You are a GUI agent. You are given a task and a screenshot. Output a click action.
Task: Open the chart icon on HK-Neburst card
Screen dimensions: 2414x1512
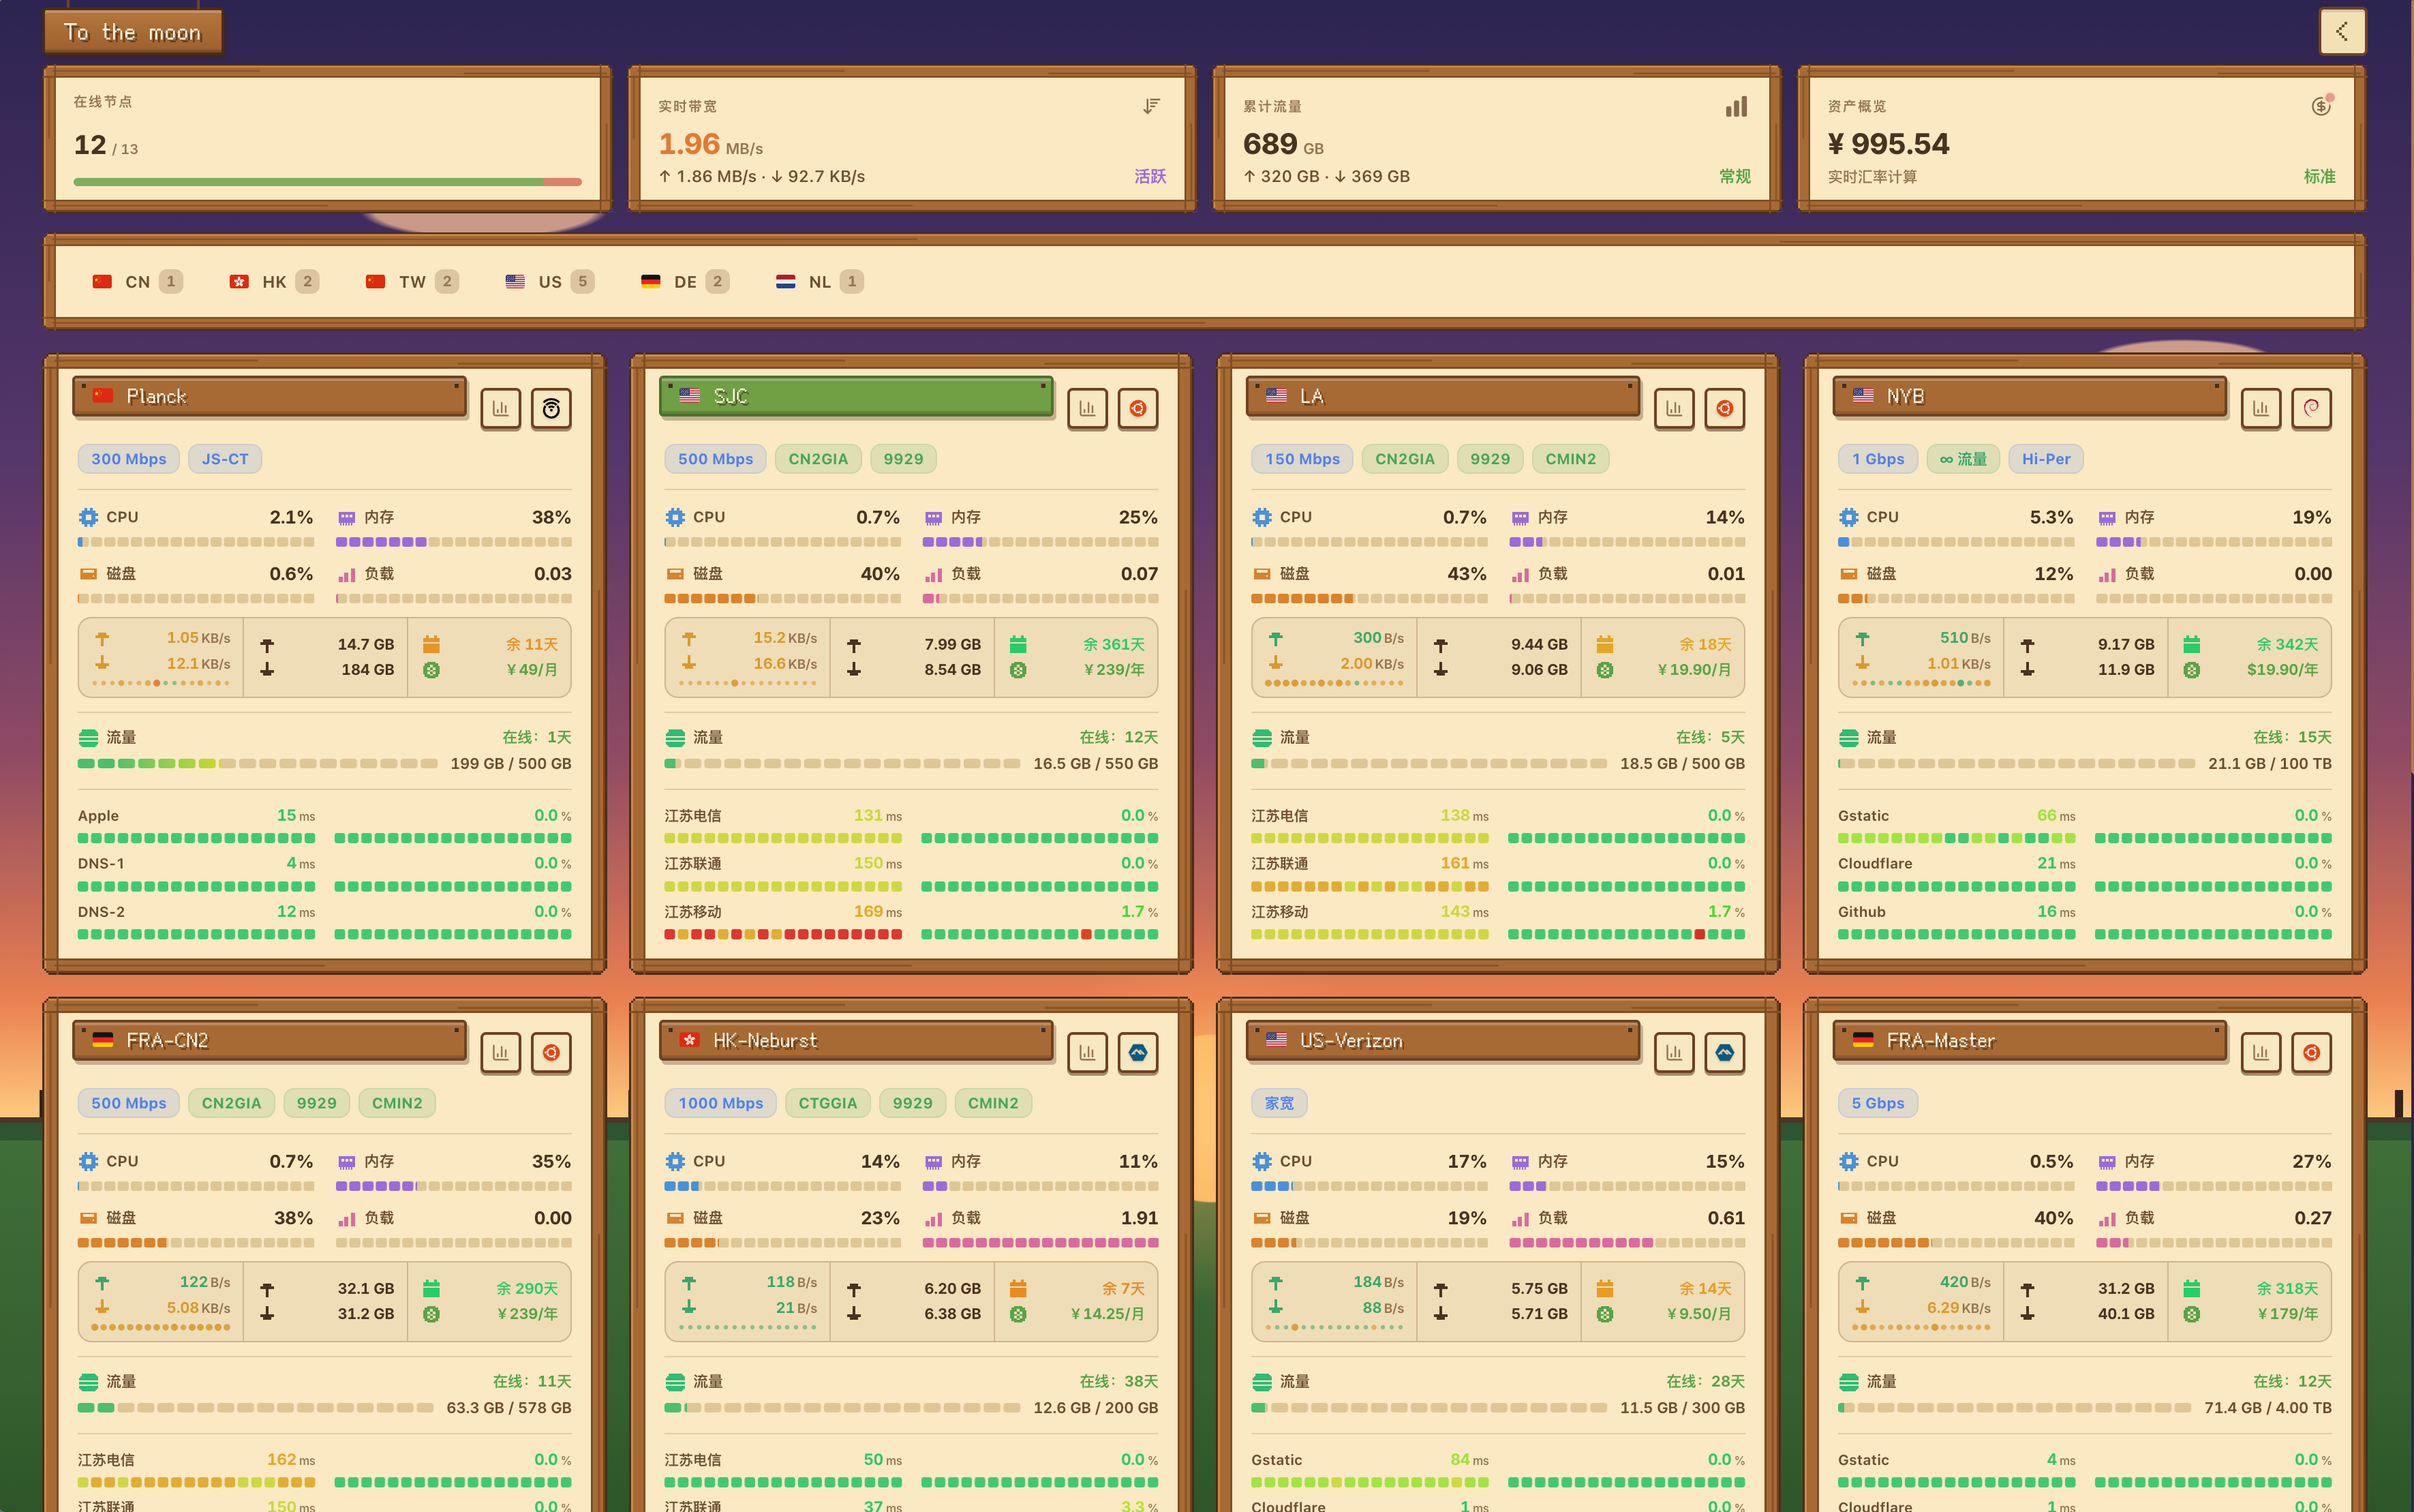pos(1088,1052)
